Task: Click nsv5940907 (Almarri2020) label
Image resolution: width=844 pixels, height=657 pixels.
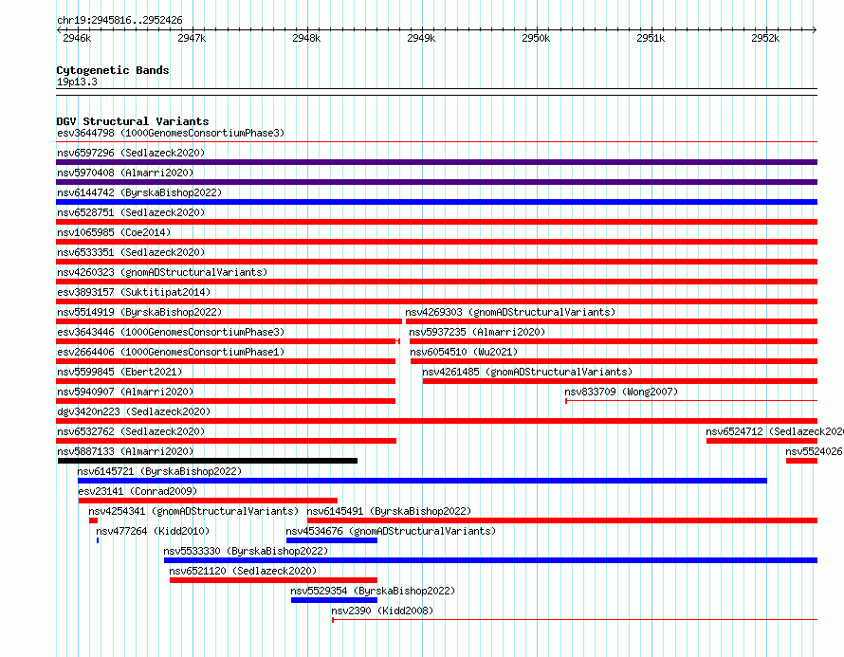Action: [x=125, y=392]
